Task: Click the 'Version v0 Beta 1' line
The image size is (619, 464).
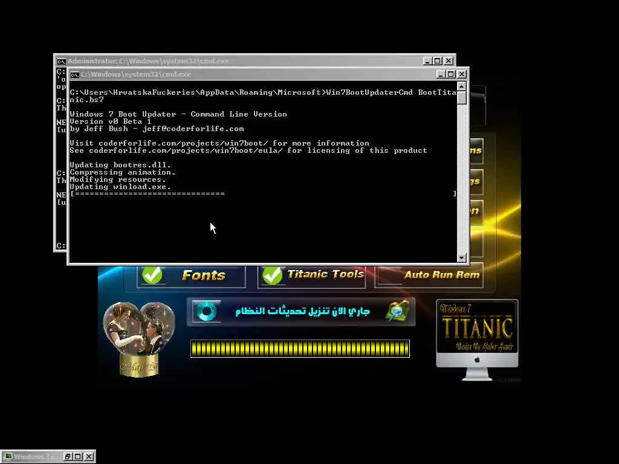Action: pos(111,121)
